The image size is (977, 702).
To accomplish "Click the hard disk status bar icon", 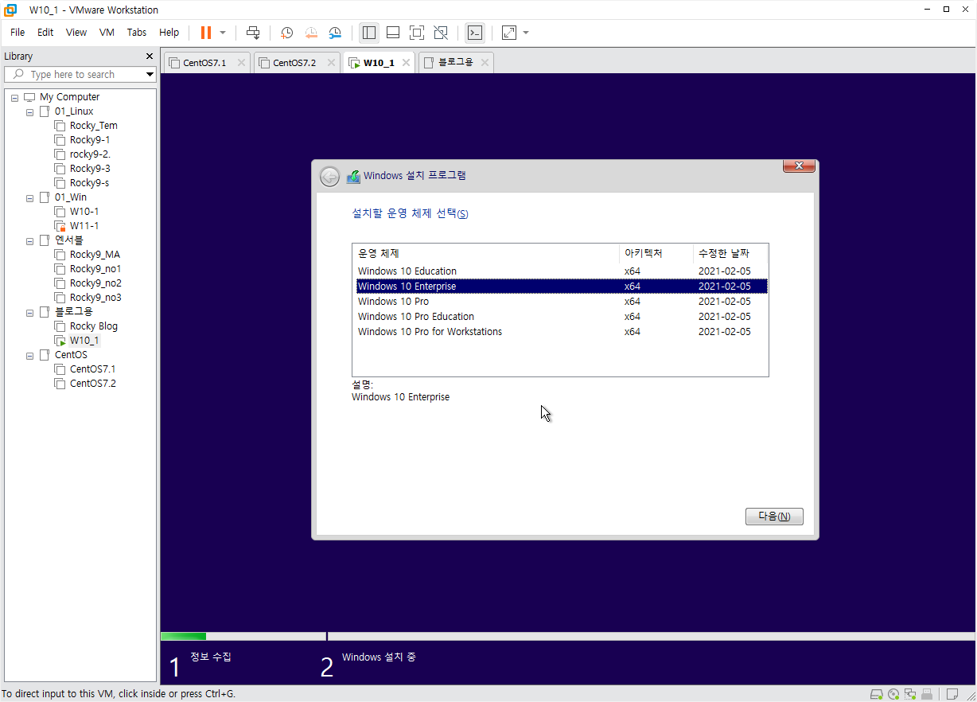I will point(876,694).
